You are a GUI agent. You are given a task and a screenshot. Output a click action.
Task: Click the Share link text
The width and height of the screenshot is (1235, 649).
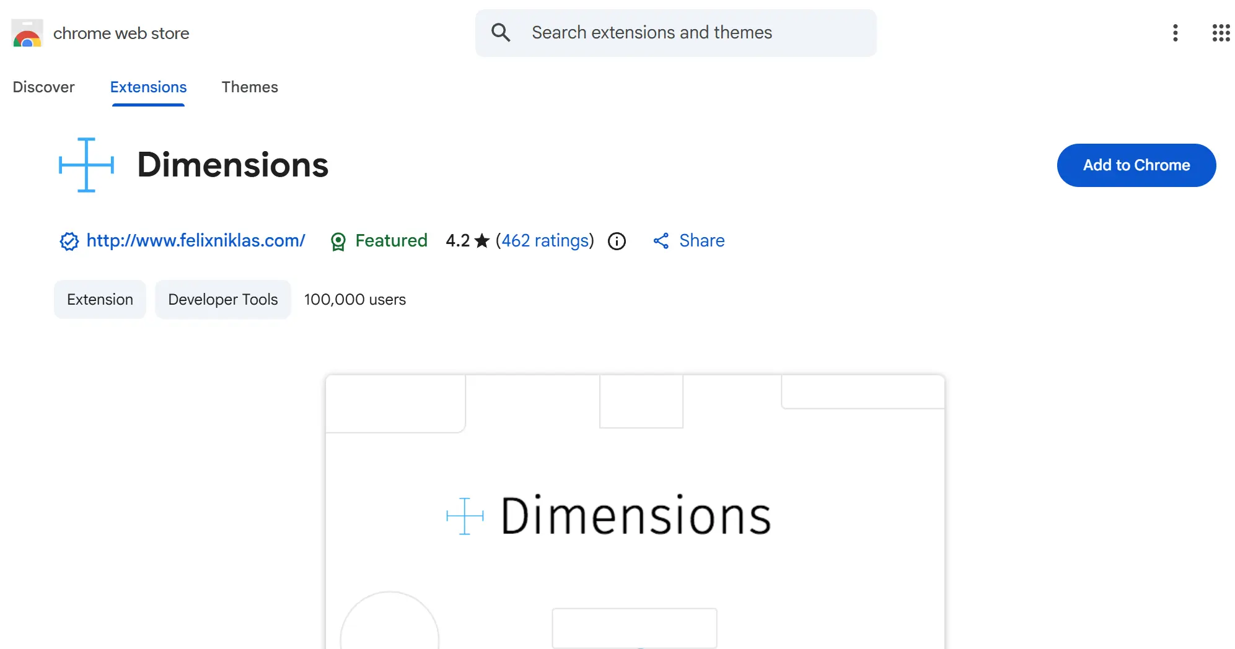701,240
